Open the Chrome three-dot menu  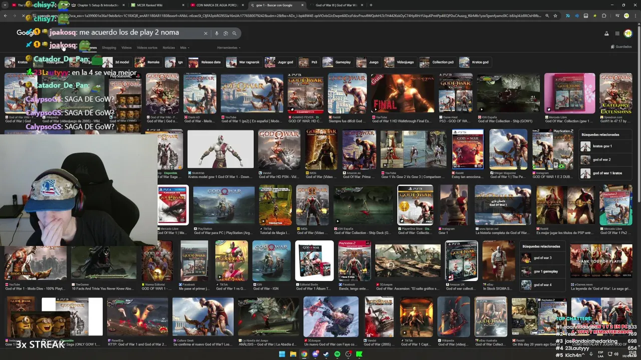coord(634,15)
